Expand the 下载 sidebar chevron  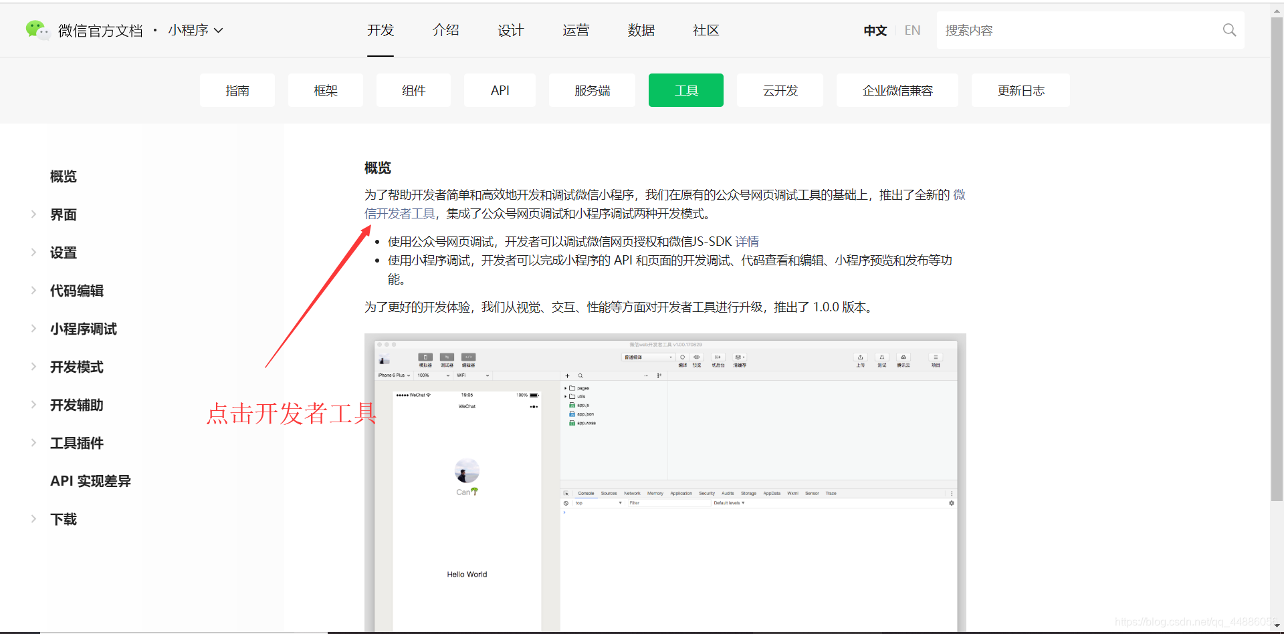[x=33, y=518]
